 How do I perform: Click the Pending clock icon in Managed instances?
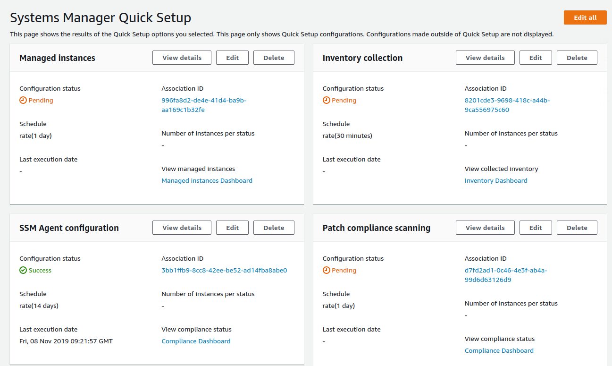coord(23,100)
